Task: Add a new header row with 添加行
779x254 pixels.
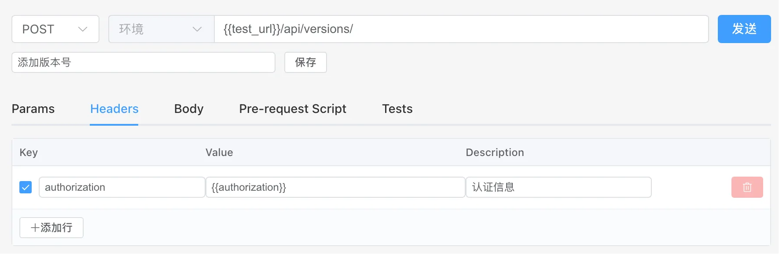Action: [x=51, y=228]
